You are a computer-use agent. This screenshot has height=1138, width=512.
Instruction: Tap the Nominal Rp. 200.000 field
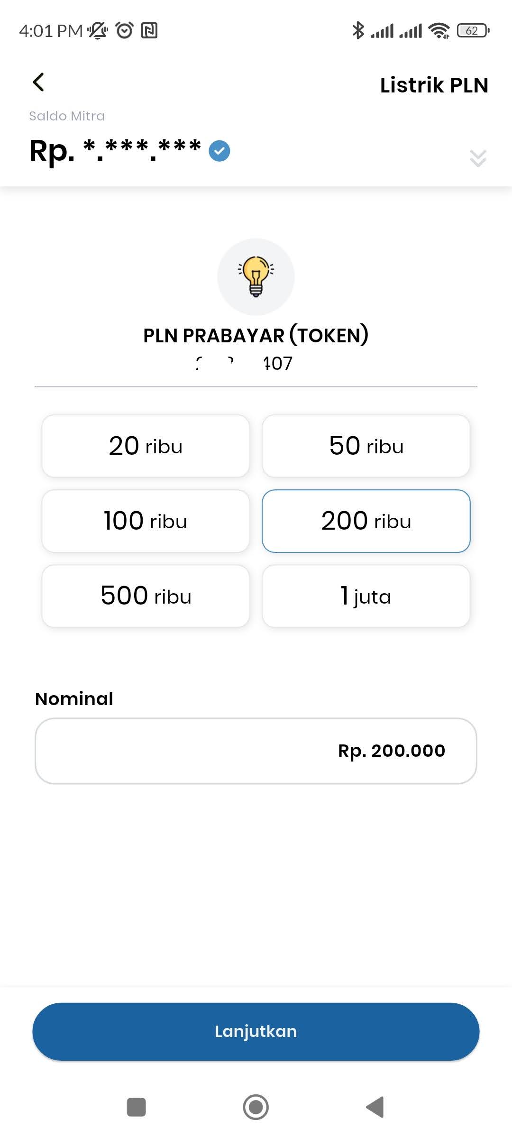click(x=256, y=751)
